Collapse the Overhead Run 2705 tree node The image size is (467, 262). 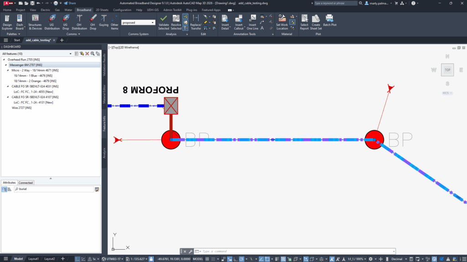pyautogui.click(x=5, y=60)
